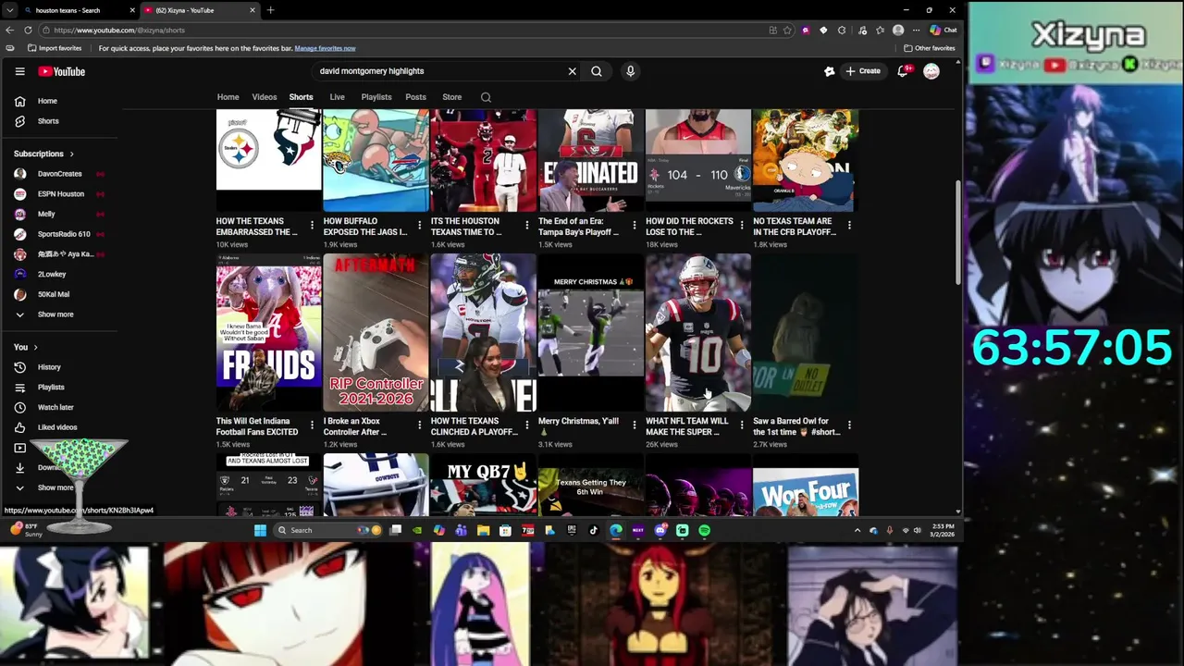Screen dimensions: 1184x666
Task: Show hidden system tray icons
Action: coord(857,530)
